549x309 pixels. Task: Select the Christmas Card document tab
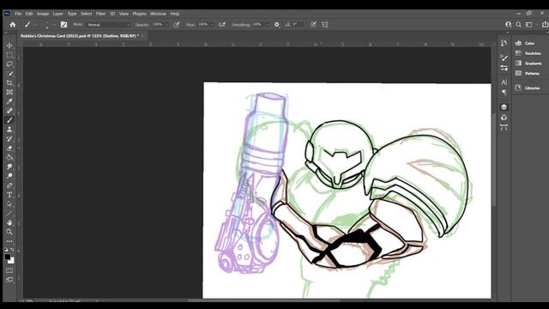[80, 36]
